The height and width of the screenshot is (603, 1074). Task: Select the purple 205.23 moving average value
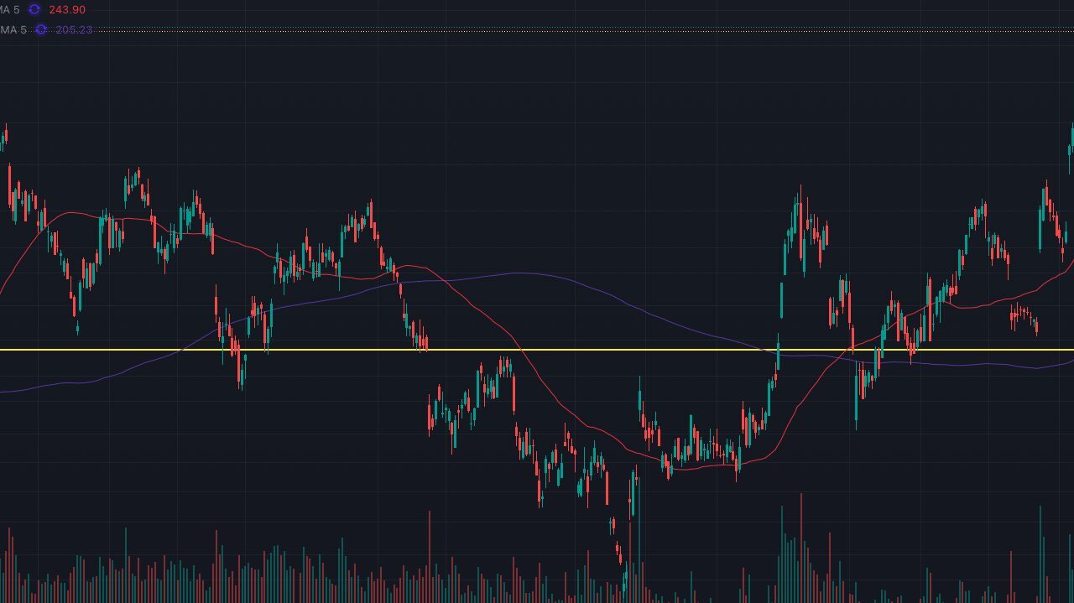coord(74,29)
